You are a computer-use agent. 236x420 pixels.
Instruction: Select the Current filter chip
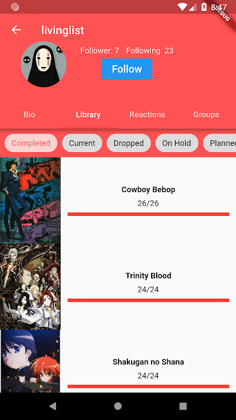coord(82,143)
